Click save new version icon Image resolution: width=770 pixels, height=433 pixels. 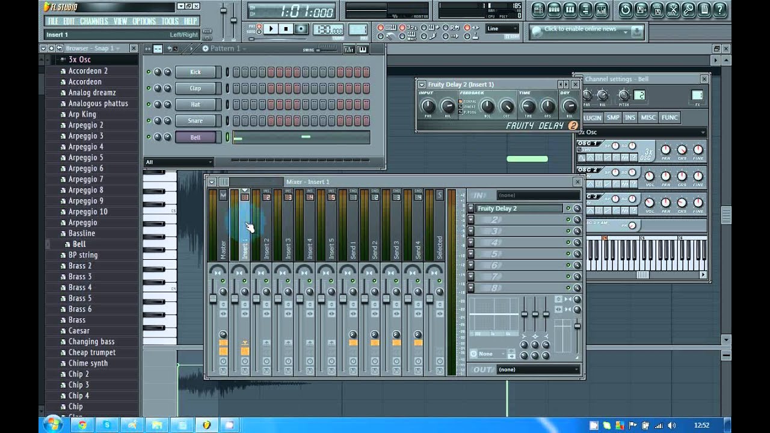click(641, 10)
